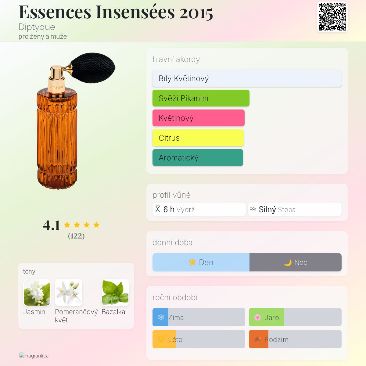Click the moon icon in Noc segment
This screenshot has height=366, width=366.
pyautogui.click(x=288, y=262)
